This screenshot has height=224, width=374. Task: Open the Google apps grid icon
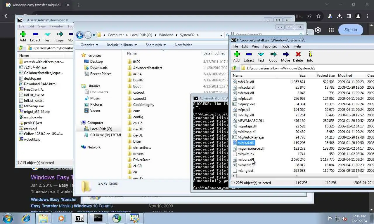[331, 30]
